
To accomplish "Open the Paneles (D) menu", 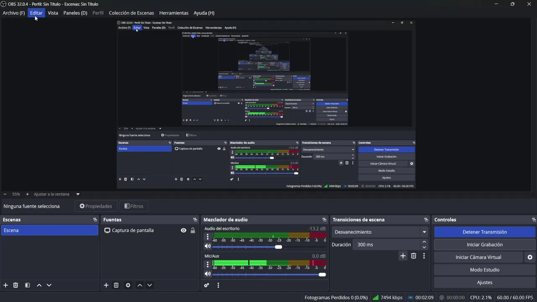I will point(75,13).
